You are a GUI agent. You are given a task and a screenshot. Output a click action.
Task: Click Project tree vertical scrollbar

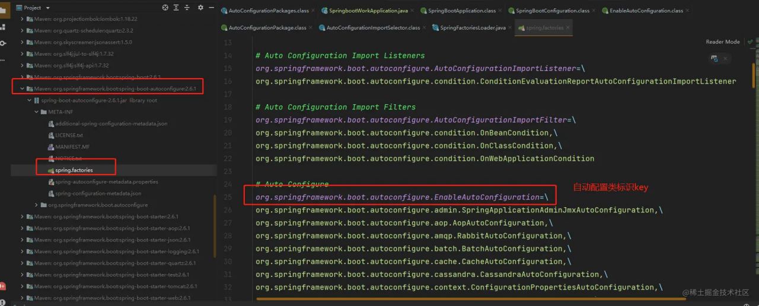(215, 226)
